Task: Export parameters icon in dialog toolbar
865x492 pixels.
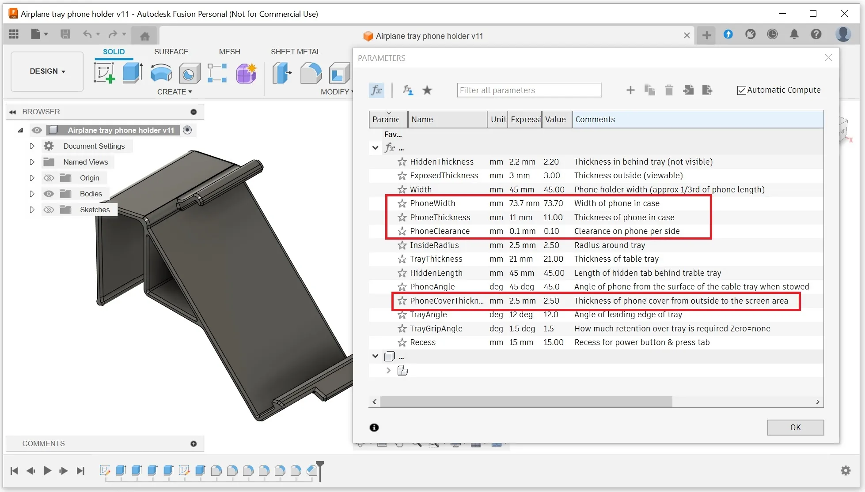Action: coord(707,90)
